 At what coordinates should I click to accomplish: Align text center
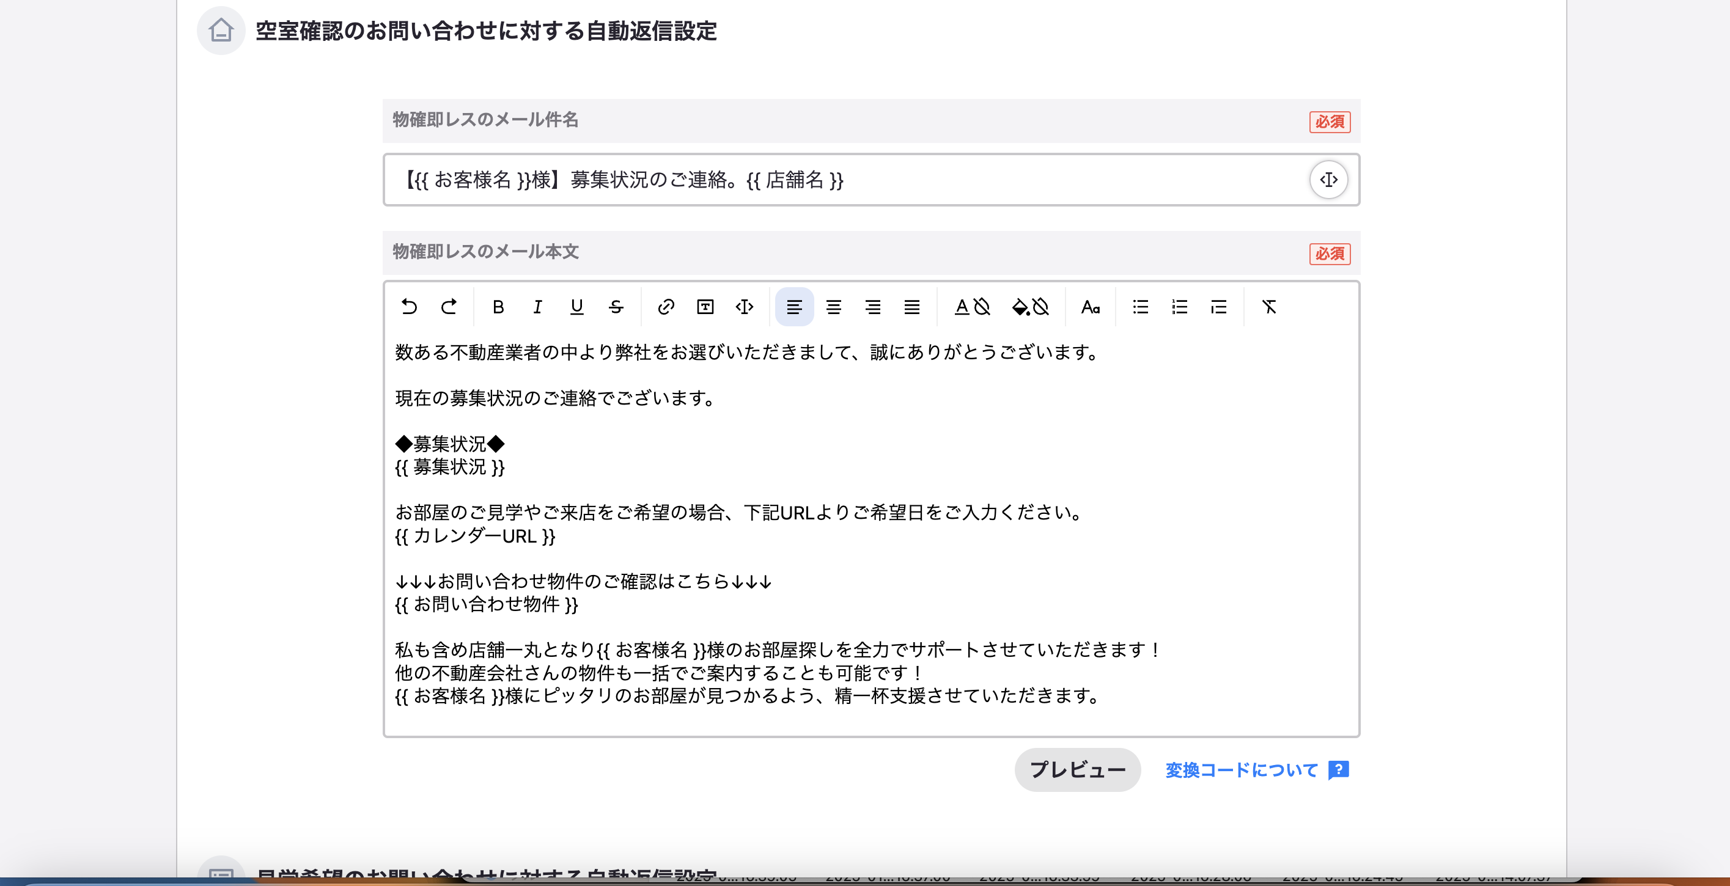[x=833, y=307]
